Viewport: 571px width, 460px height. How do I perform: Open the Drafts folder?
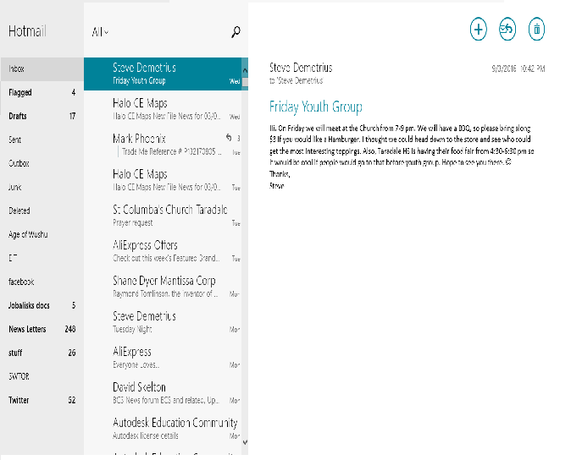42,117
